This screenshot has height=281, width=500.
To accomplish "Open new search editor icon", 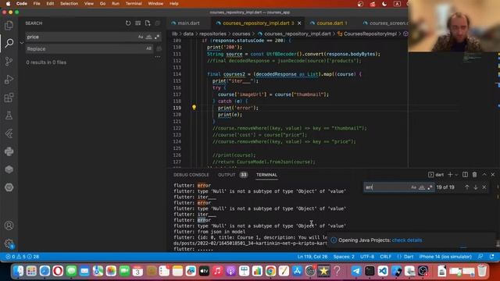I will [148, 23].
